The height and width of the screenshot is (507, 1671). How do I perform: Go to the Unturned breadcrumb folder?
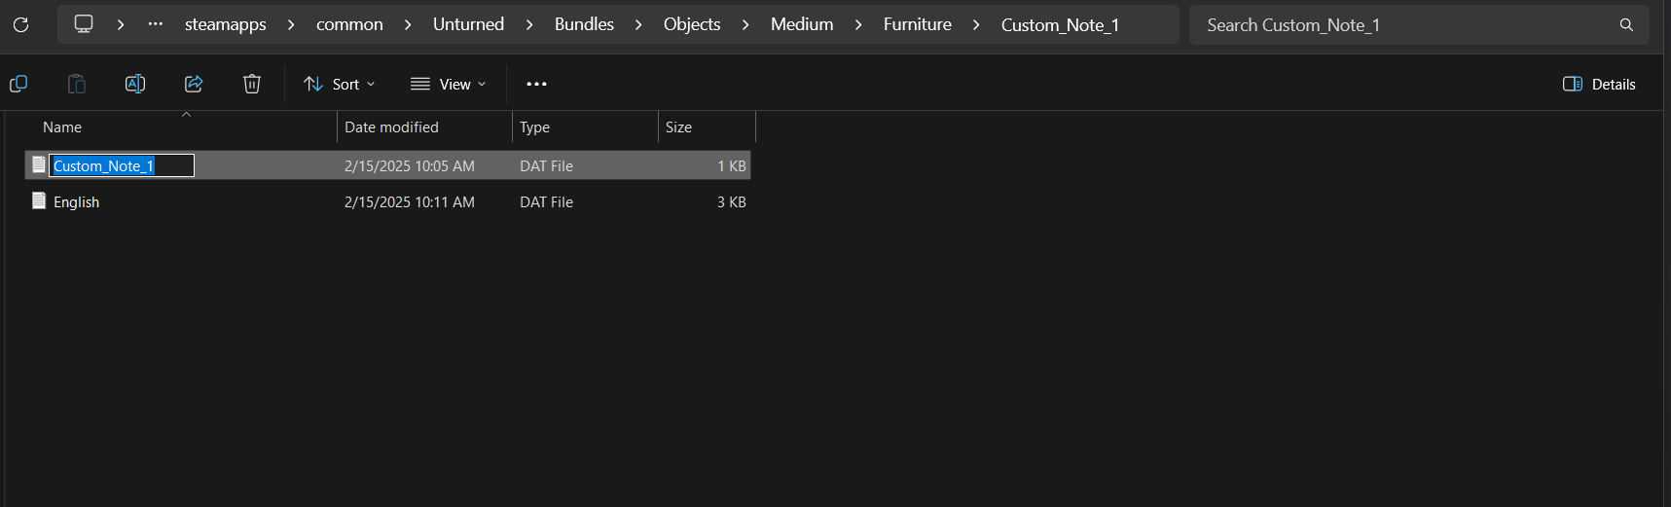point(468,24)
